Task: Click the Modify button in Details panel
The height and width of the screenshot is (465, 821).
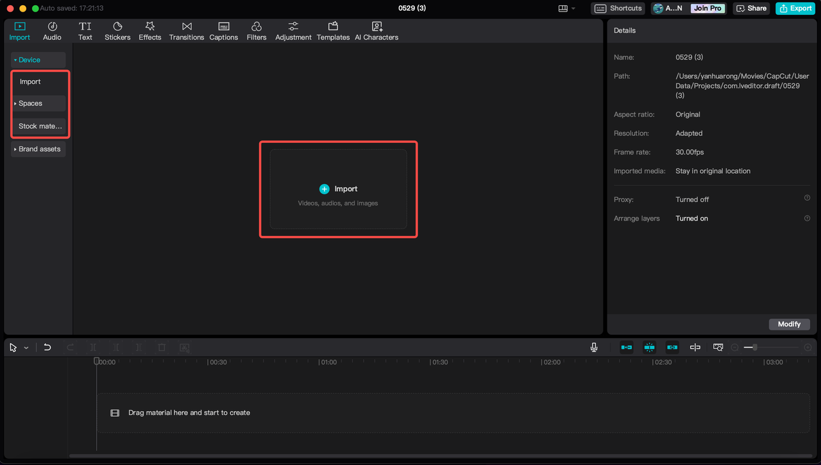Action: 789,324
